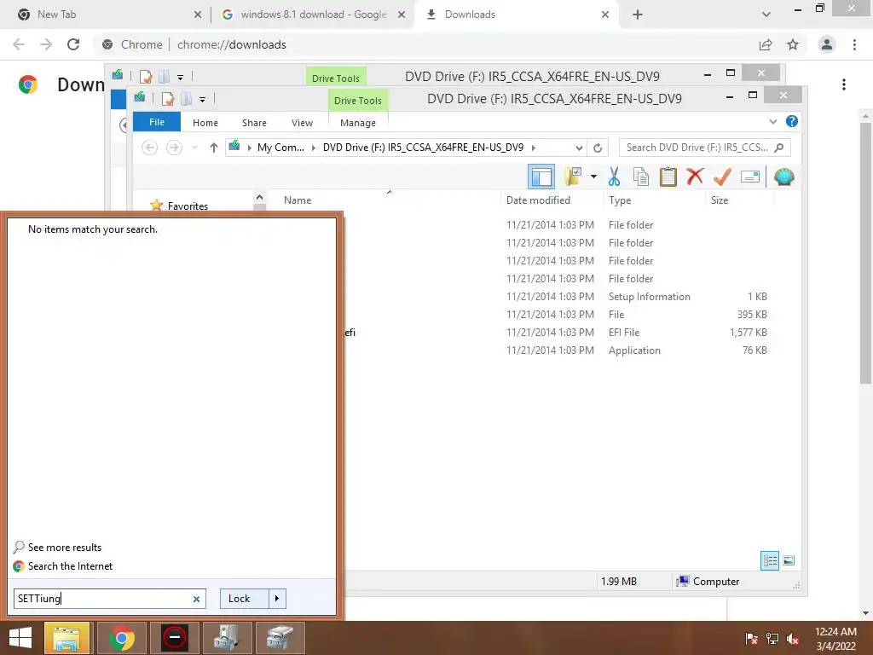Select the Favorites tree item
Image resolution: width=873 pixels, height=655 pixels.
click(188, 206)
